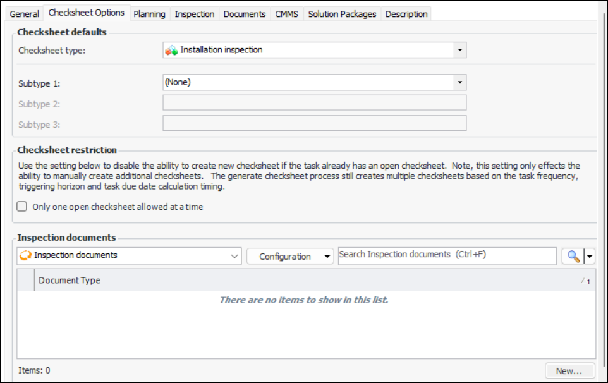The height and width of the screenshot is (383, 608).
Task: Select the Documents tab
Action: pos(245,14)
